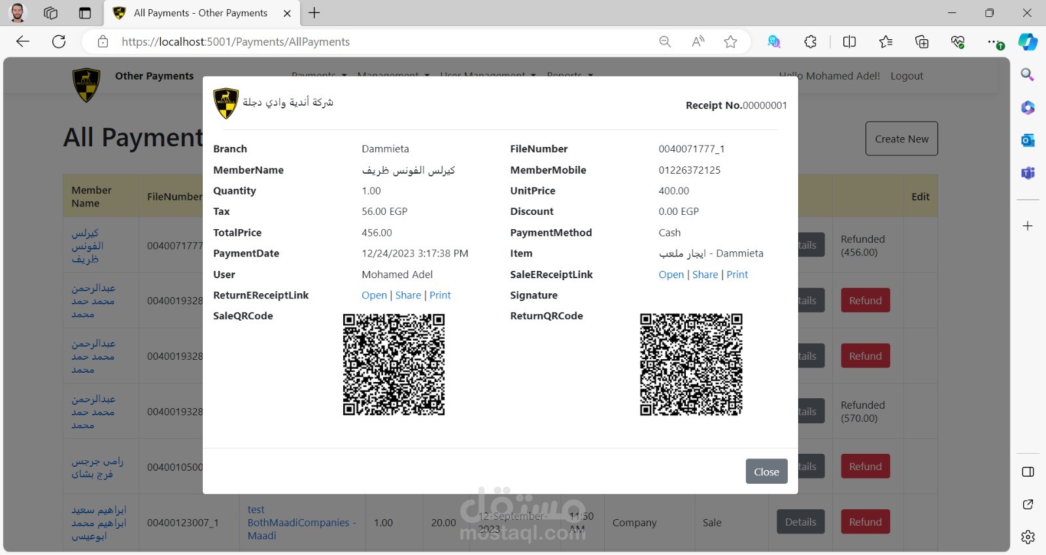Print the SaleEReceiptLink receipt
1046x555 pixels.
pyautogui.click(x=737, y=274)
